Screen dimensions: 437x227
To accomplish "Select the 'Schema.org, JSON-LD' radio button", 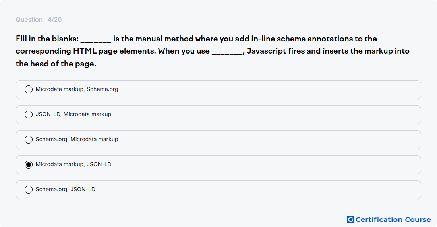I will point(29,190).
